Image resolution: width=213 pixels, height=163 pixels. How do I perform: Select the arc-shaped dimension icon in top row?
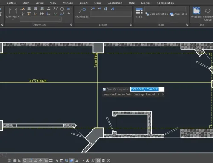[49, 9]
